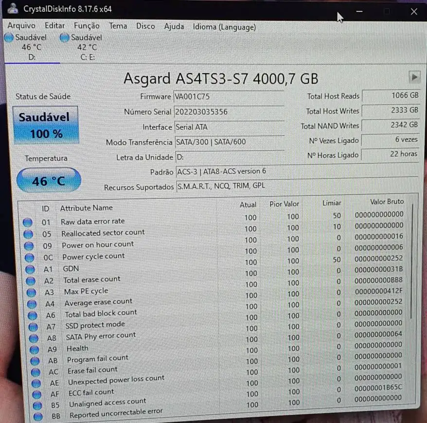Click the Número Serial field 202203035356
Screen dimensions: 427x423
click(229, 112)
